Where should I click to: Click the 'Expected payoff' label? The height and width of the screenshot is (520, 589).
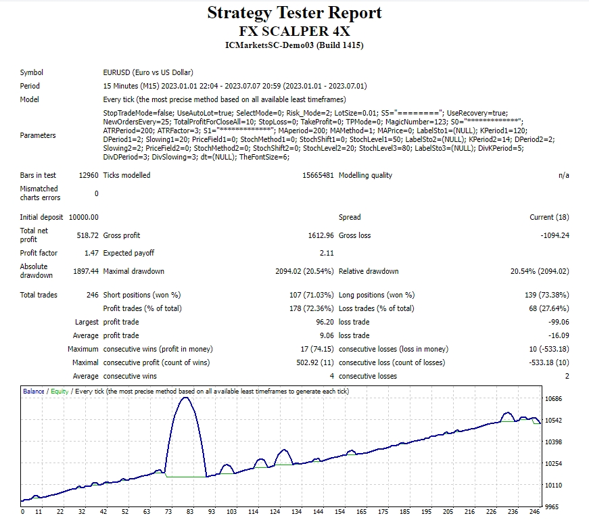128,253
